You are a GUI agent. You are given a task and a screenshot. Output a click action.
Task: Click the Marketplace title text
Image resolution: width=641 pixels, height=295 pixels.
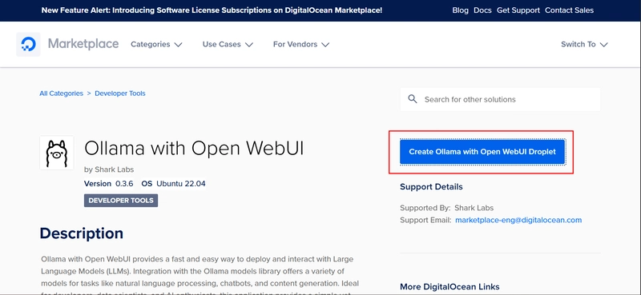[x=83, y=44]
